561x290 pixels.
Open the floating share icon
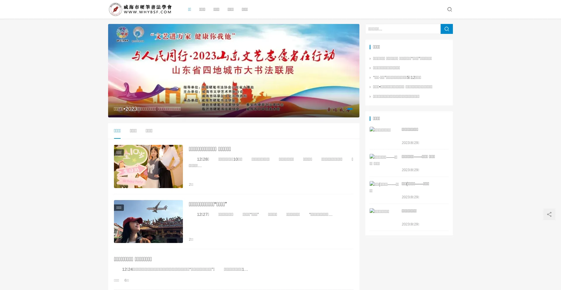pyautogui.click(x=549, y=214)
